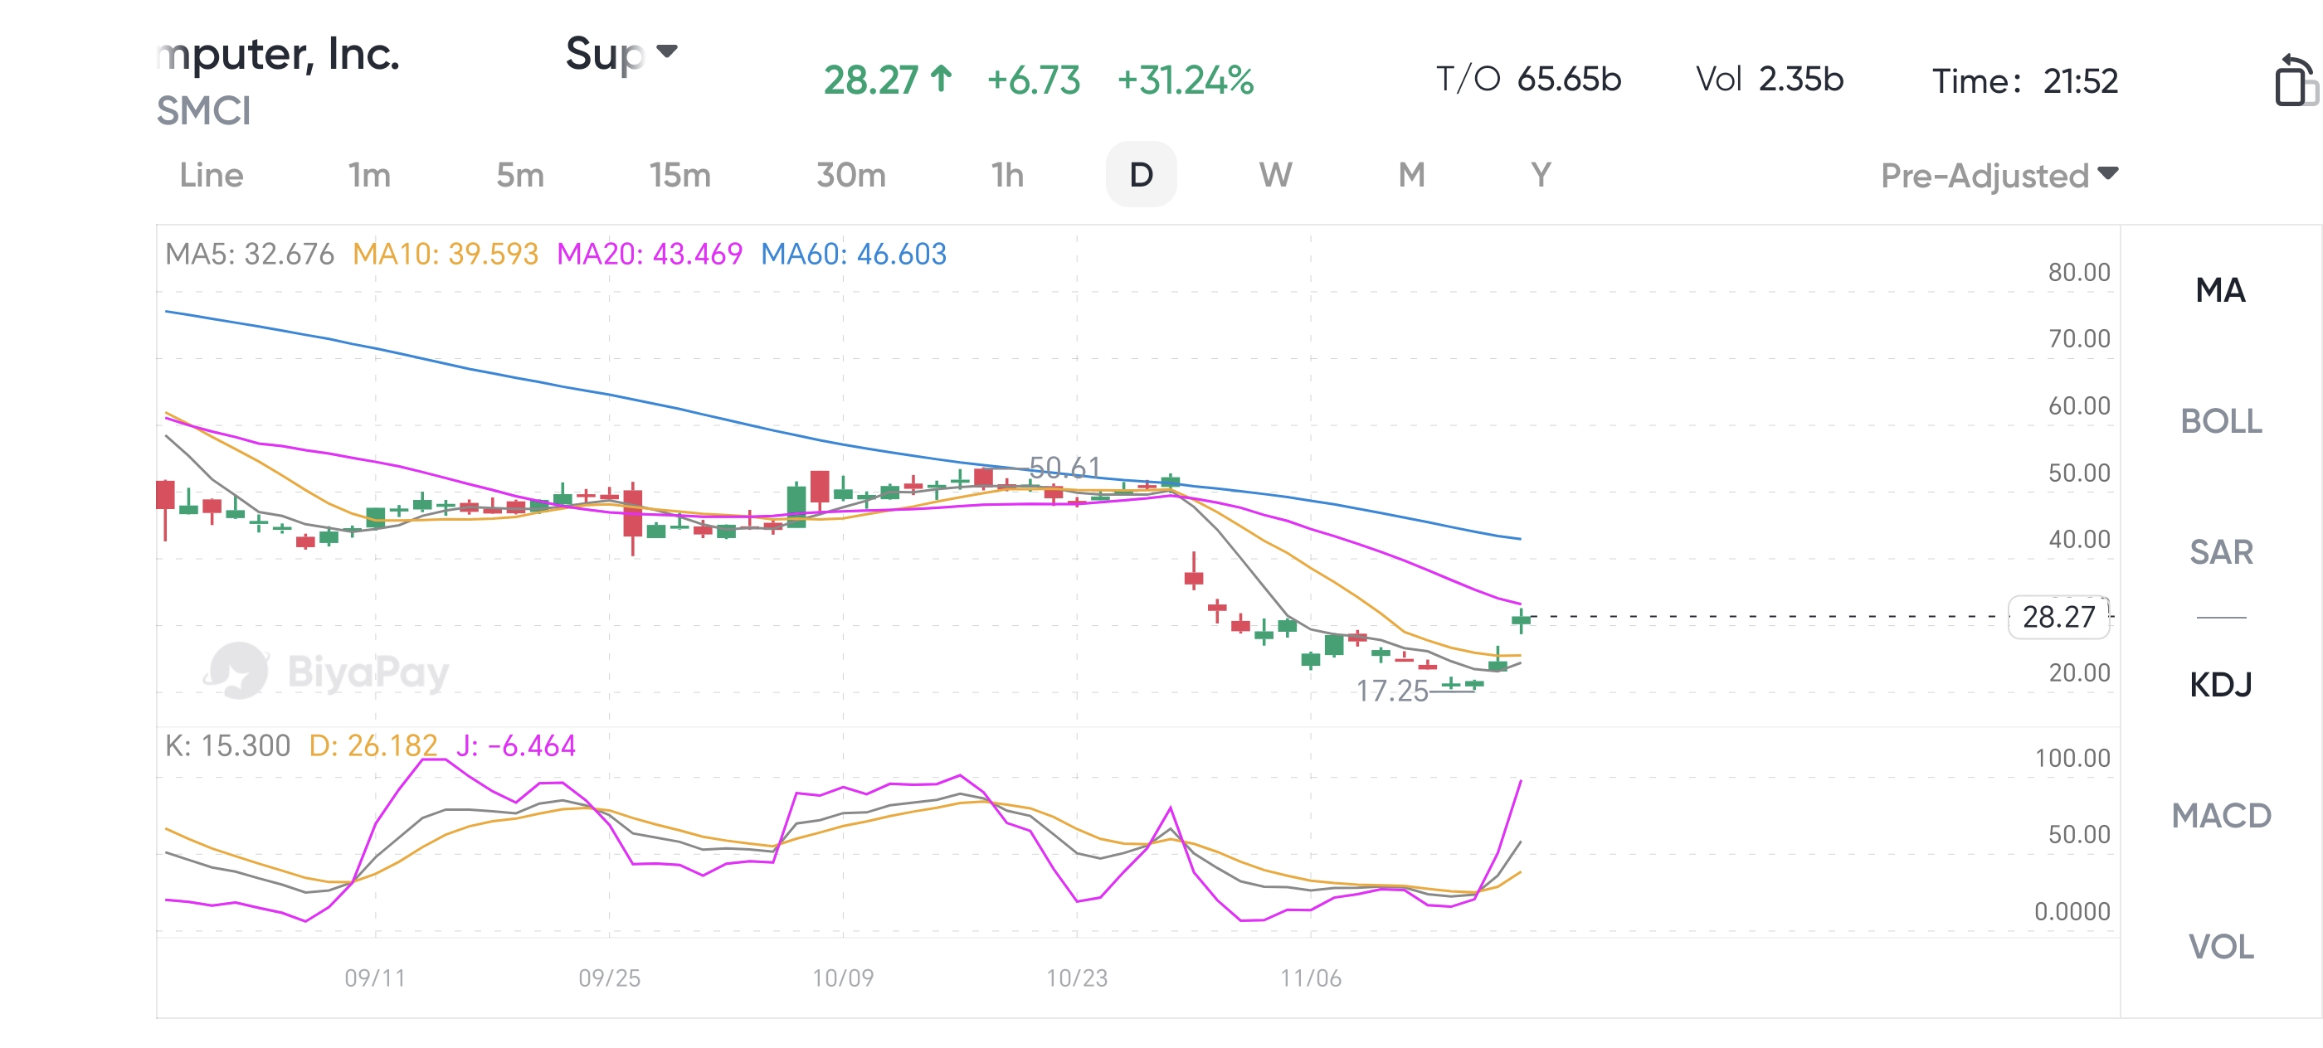Select the 5m timeframe
The width and height of the screenshot is (2323, 1048).
pos(520,175)
